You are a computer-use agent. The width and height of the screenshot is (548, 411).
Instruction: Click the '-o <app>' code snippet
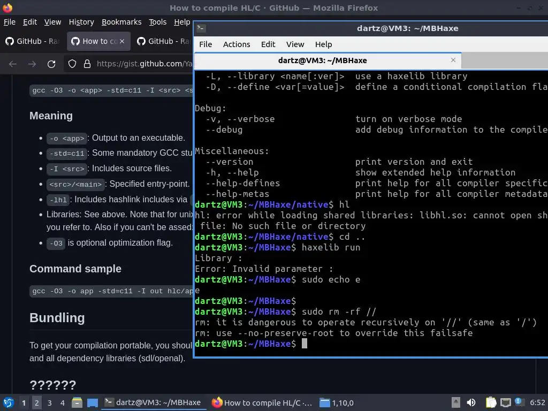point(67,139)
